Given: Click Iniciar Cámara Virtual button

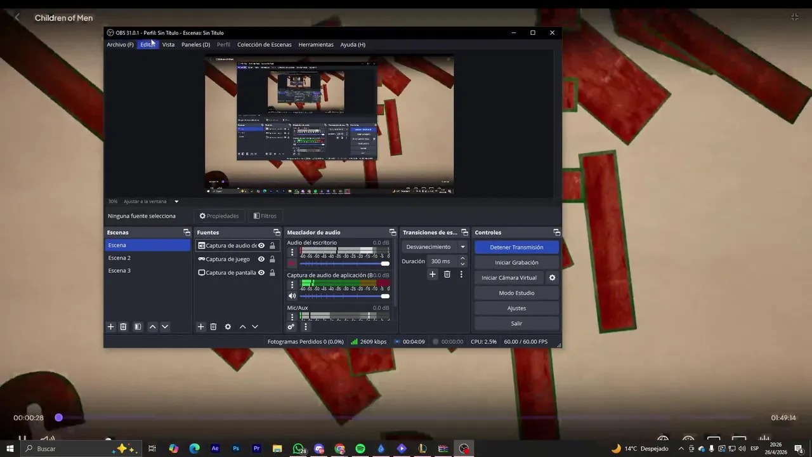Looking at the screenshot, I should [x=509, y=277].
